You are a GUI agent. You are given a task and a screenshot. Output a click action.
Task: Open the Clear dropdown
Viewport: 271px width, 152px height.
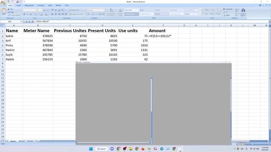tap(227, 15)
